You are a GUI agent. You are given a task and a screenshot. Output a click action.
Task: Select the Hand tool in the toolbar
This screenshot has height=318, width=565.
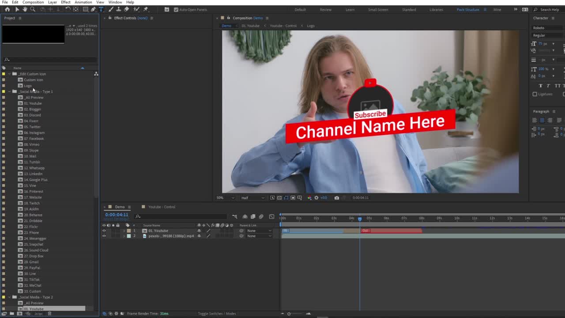pyautogui.click(x=25, y=9)
